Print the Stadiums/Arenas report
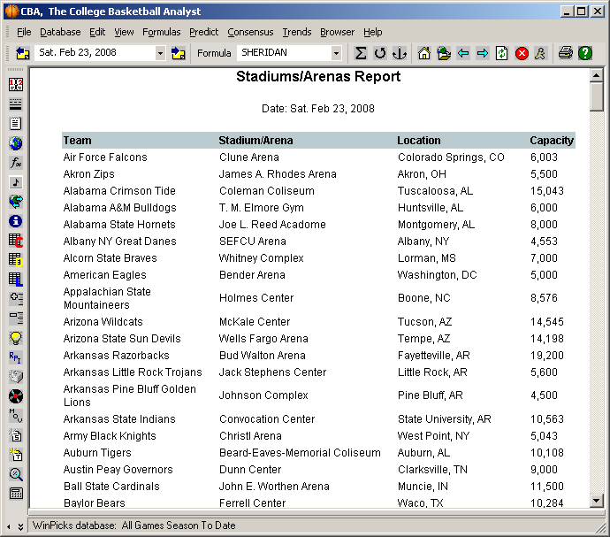 (565, 53)
